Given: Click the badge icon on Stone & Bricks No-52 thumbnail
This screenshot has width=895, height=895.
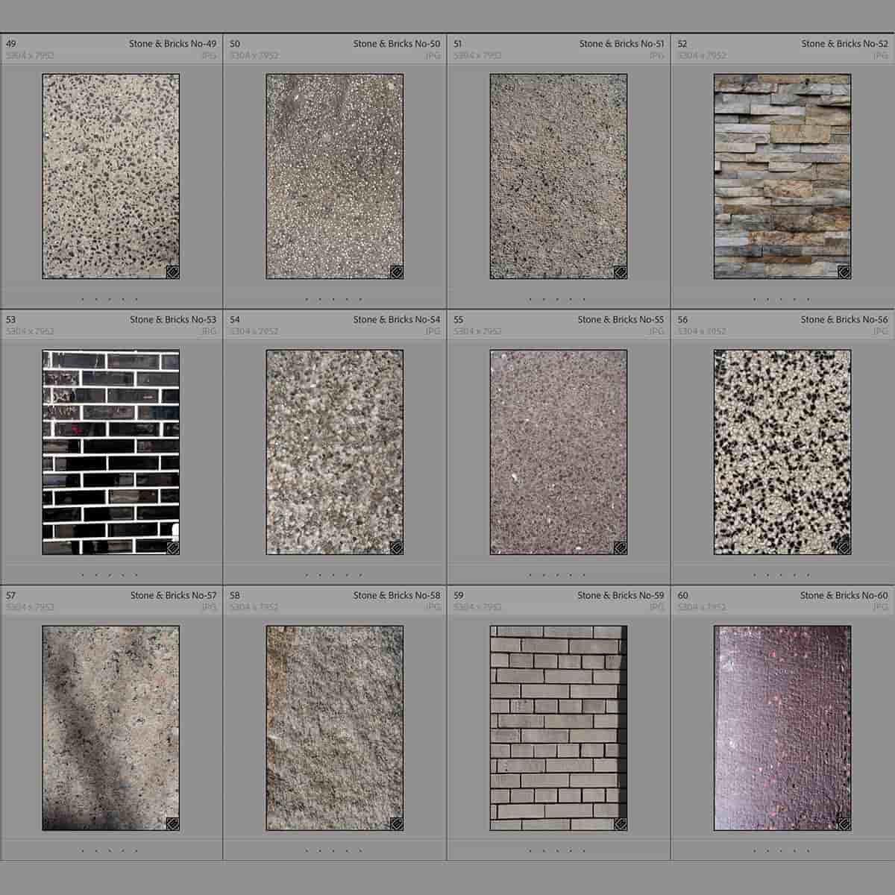Looking at the screenshot, I should (x=844, y=271).
